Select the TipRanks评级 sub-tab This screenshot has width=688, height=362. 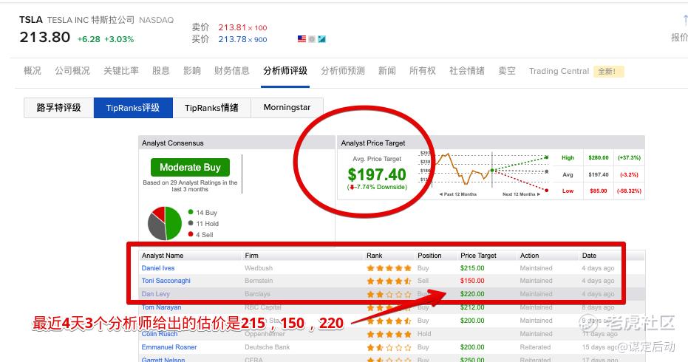tap(133, 108)
